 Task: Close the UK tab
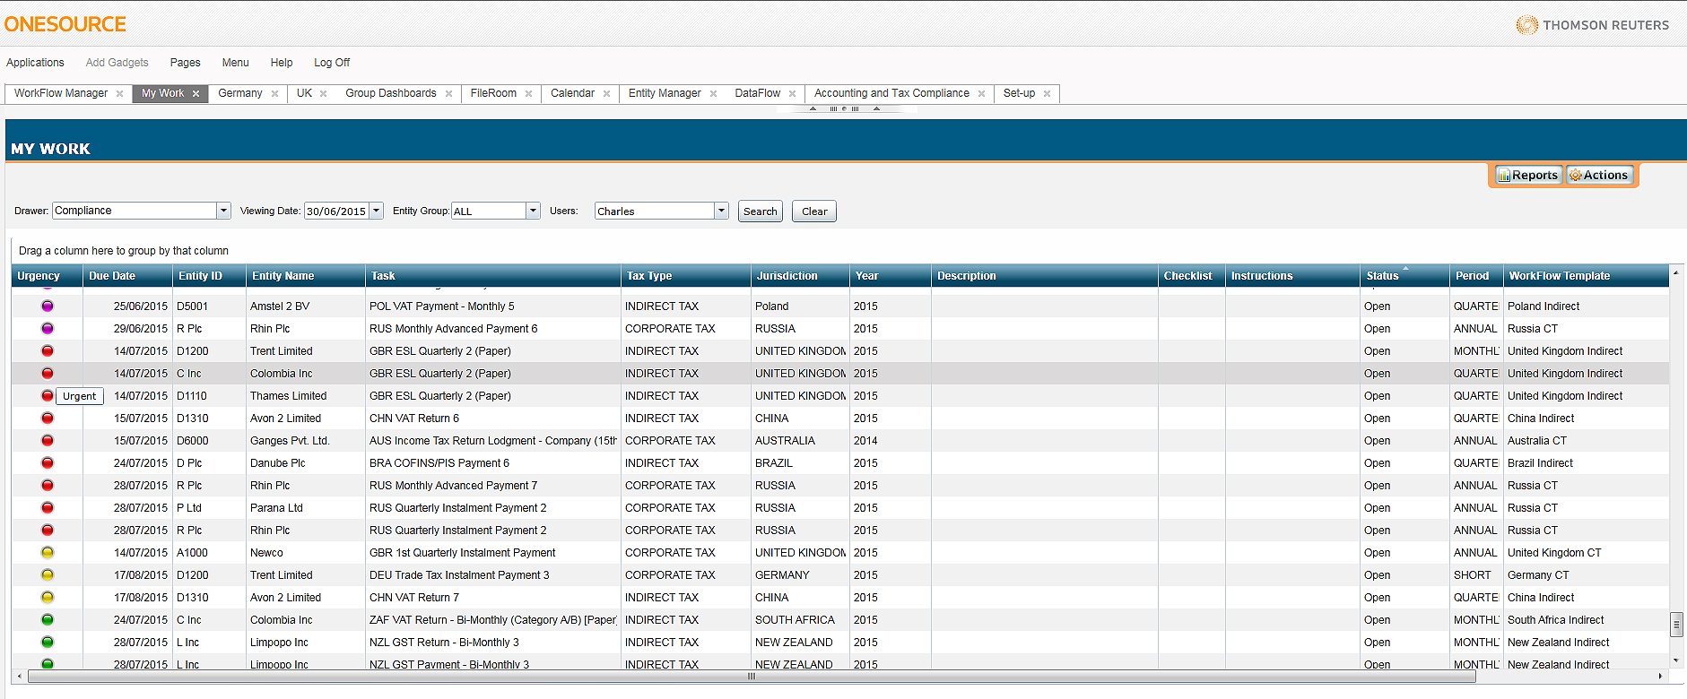(323, 94)
